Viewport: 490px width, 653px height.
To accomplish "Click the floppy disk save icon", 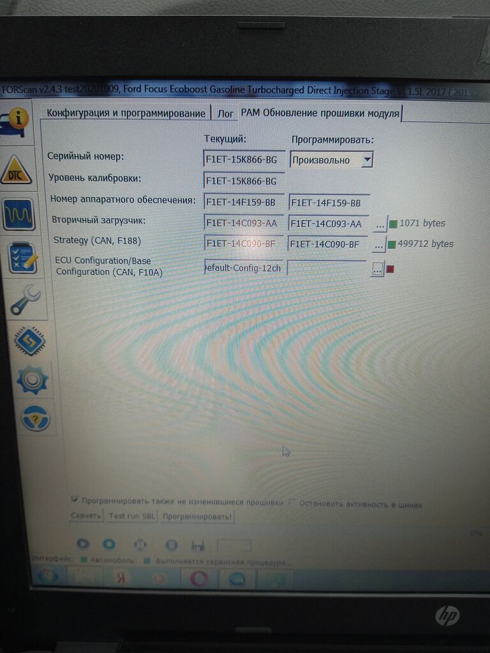I will point(198,545).
